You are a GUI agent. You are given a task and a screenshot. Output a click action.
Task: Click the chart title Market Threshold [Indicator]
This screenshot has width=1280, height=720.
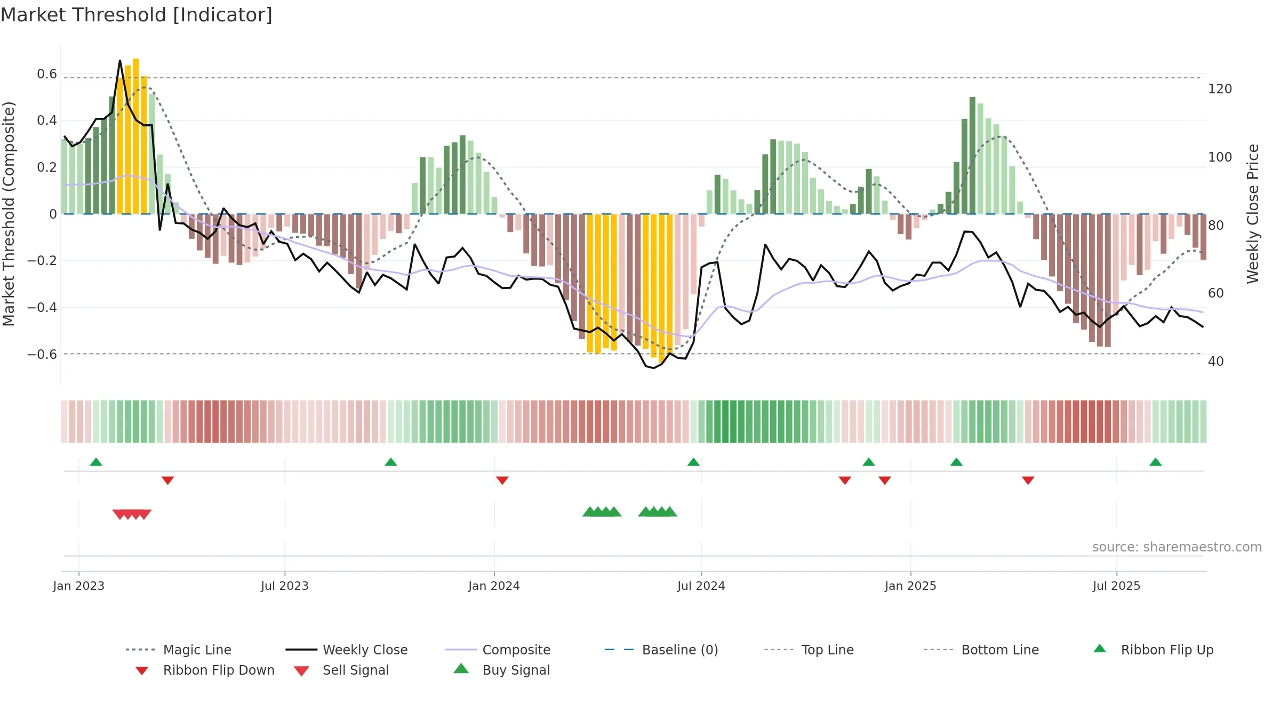(137, 15)
